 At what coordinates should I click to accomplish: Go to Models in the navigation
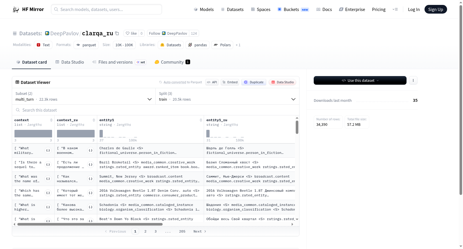coord(204,10)
